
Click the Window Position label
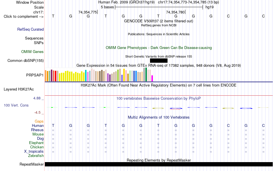pyautogui.click(x=30, y=2)
